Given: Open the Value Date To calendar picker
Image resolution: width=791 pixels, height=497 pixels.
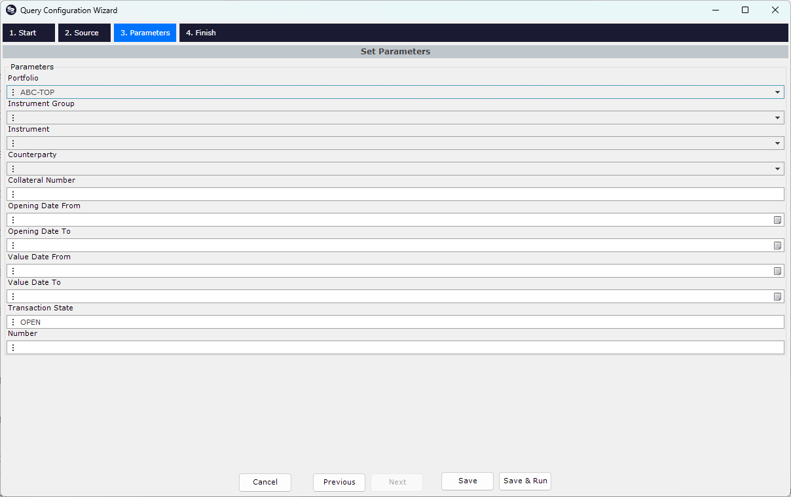Looking at the screenshot, I should [x=777, y=297].
